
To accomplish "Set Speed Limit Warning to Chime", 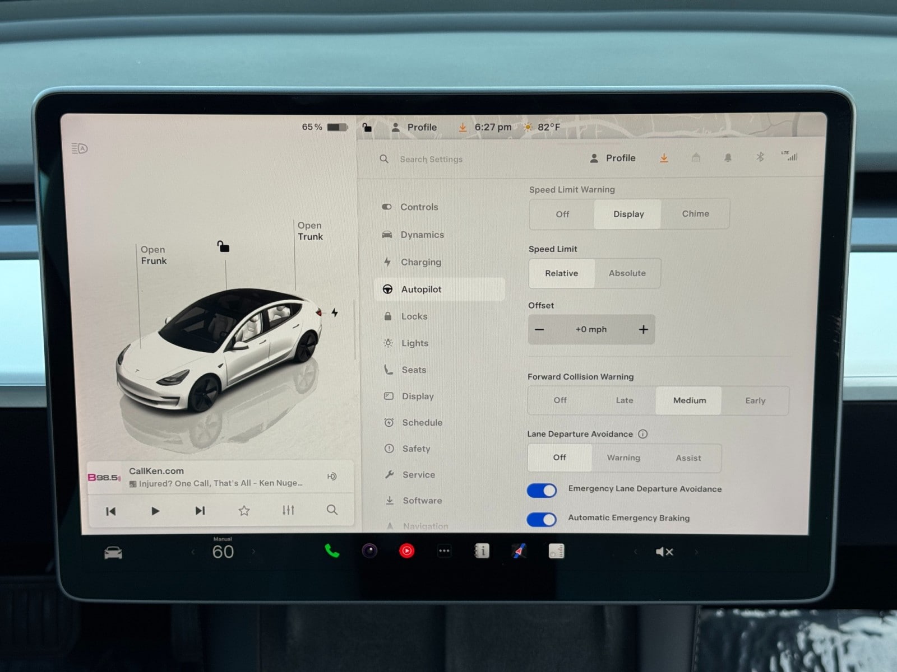I will [x=695, y=214].
